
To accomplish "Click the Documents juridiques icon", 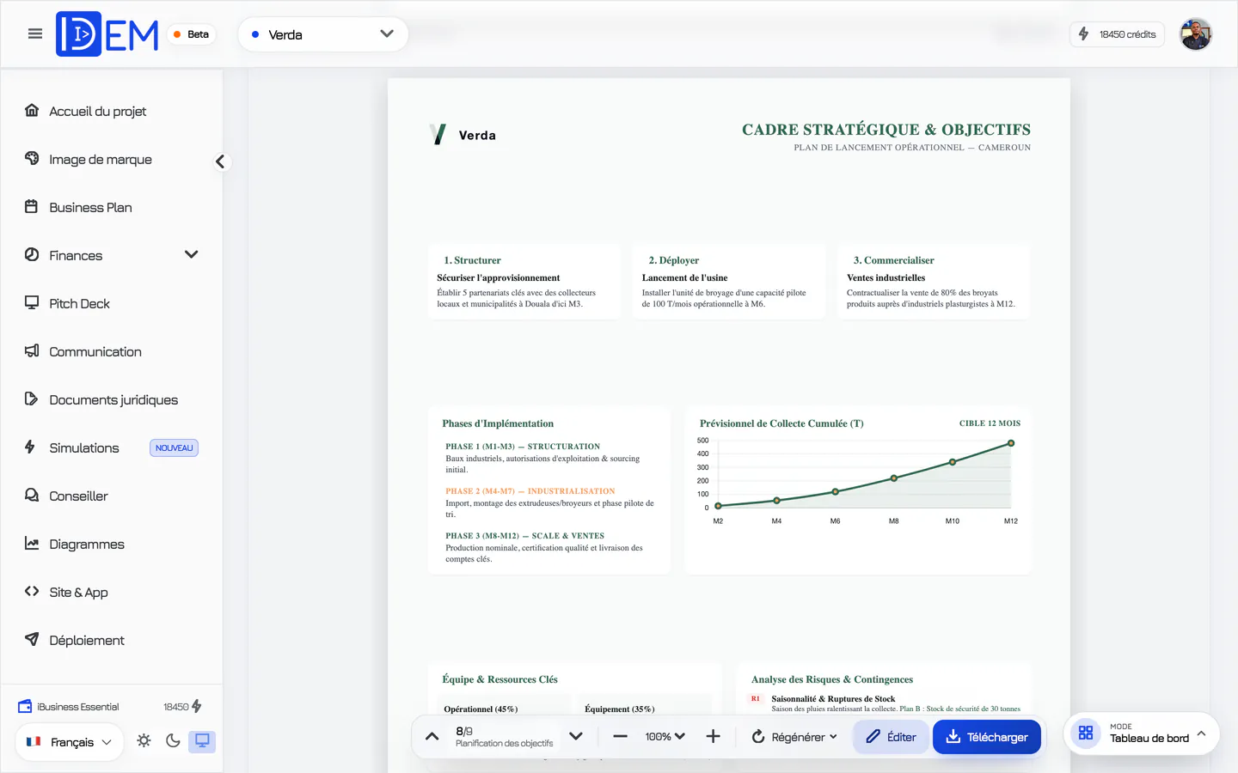I will (32, 399).
